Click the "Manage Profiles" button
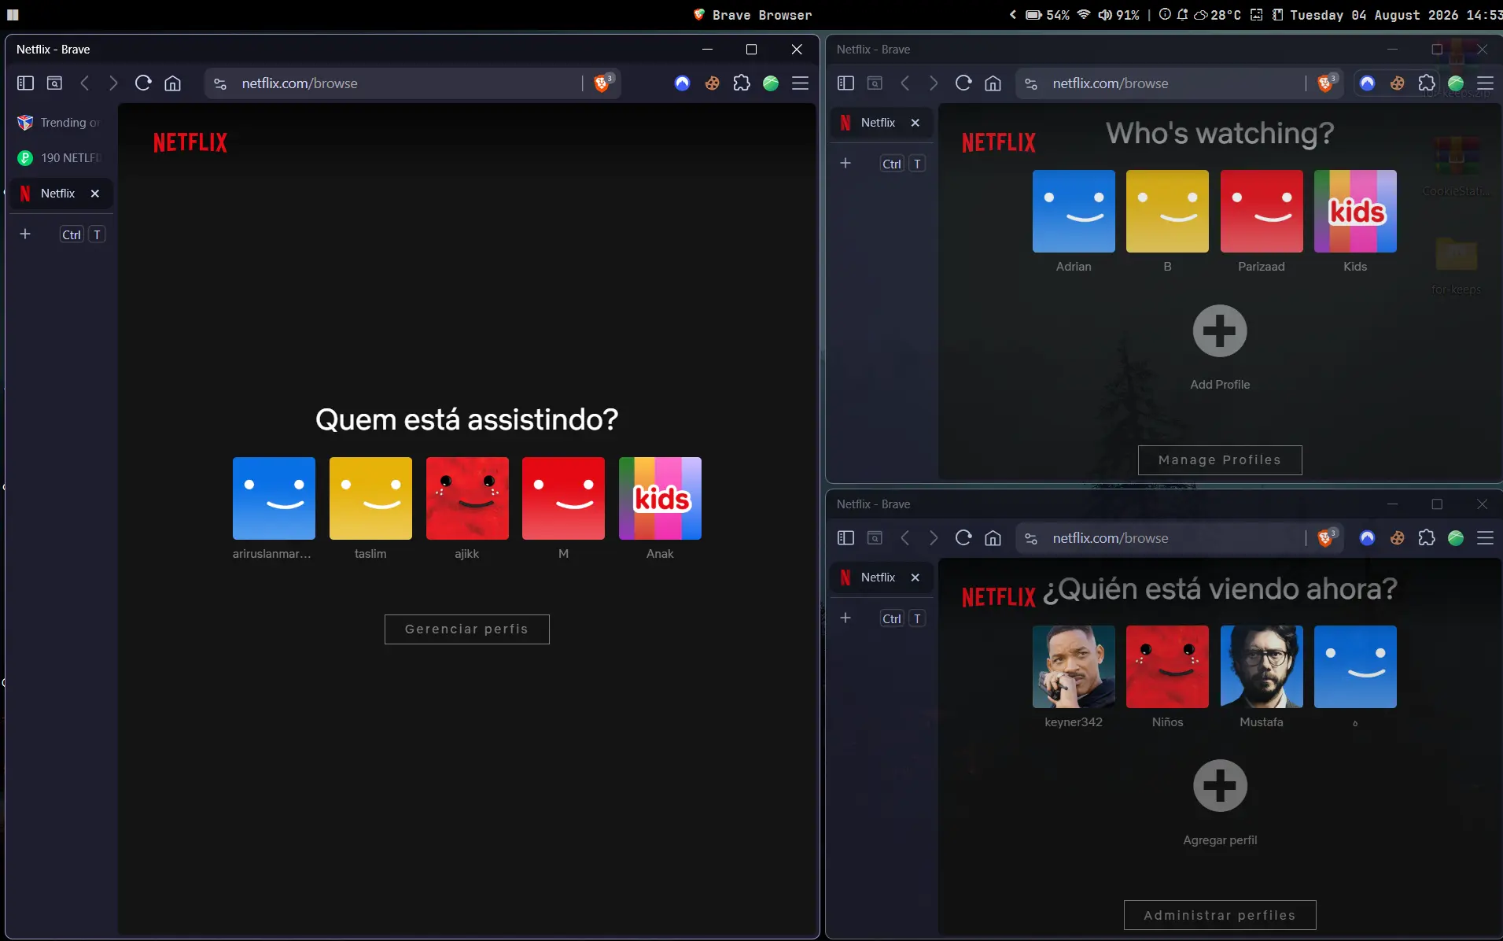 click(x=1220, y=460)
